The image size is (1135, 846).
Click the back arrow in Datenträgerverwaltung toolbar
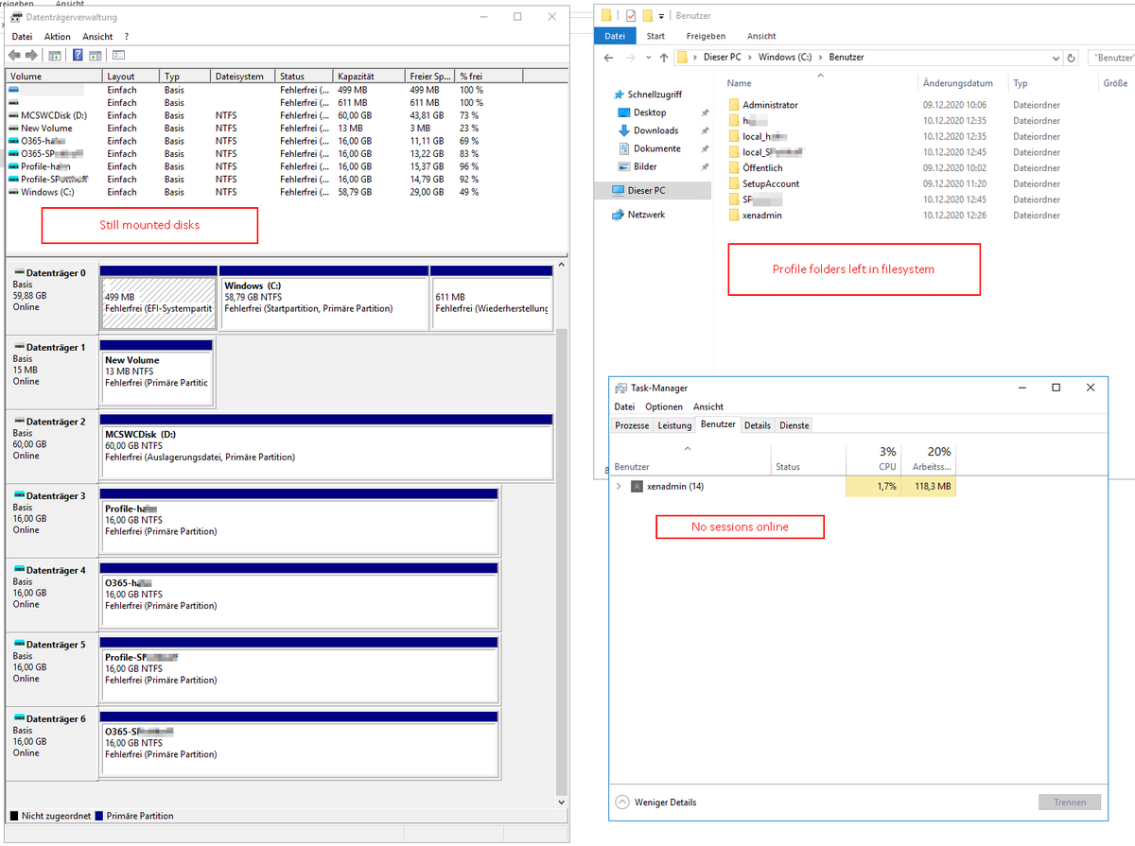pyautogui.click(x=16, y=53)
